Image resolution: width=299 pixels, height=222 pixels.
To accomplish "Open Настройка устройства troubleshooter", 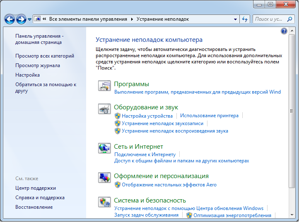I will tap(147, 116).
